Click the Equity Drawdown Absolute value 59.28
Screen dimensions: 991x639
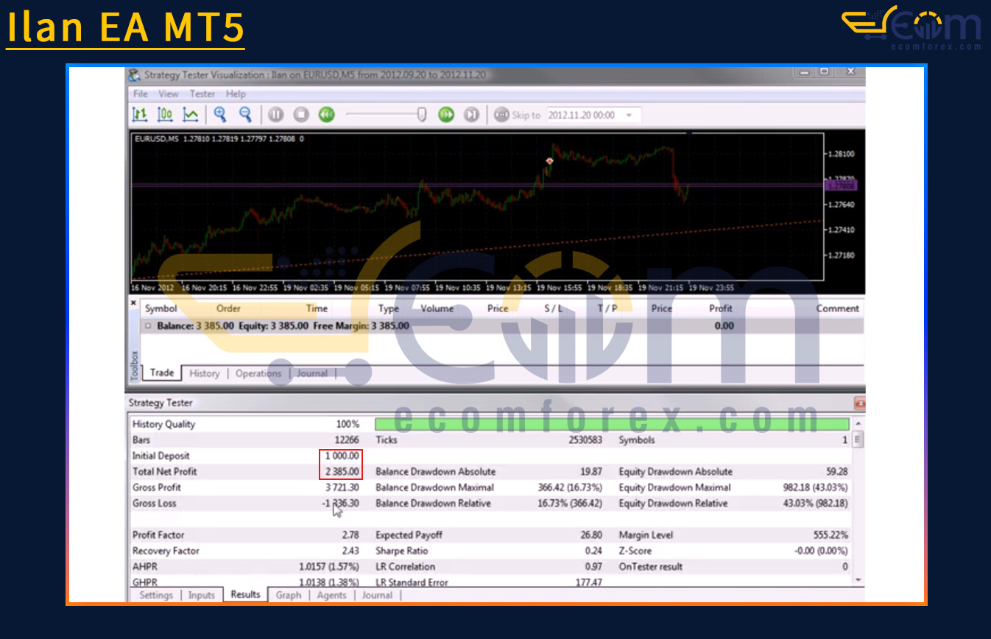[837, 472]
